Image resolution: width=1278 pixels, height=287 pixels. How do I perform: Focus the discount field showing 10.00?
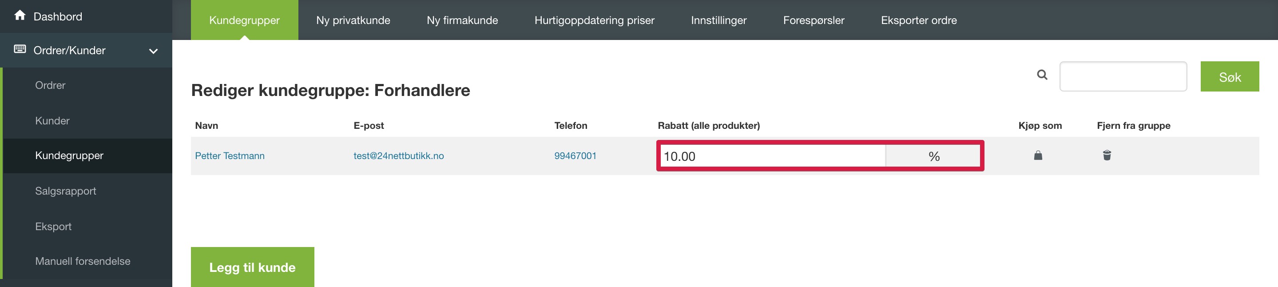pyautogui.click(x=773, y=156)
